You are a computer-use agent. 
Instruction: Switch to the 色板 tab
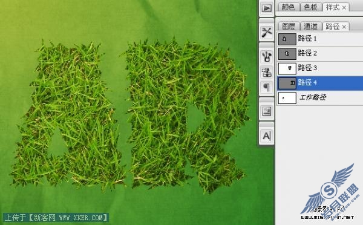[x=310, y=7]
